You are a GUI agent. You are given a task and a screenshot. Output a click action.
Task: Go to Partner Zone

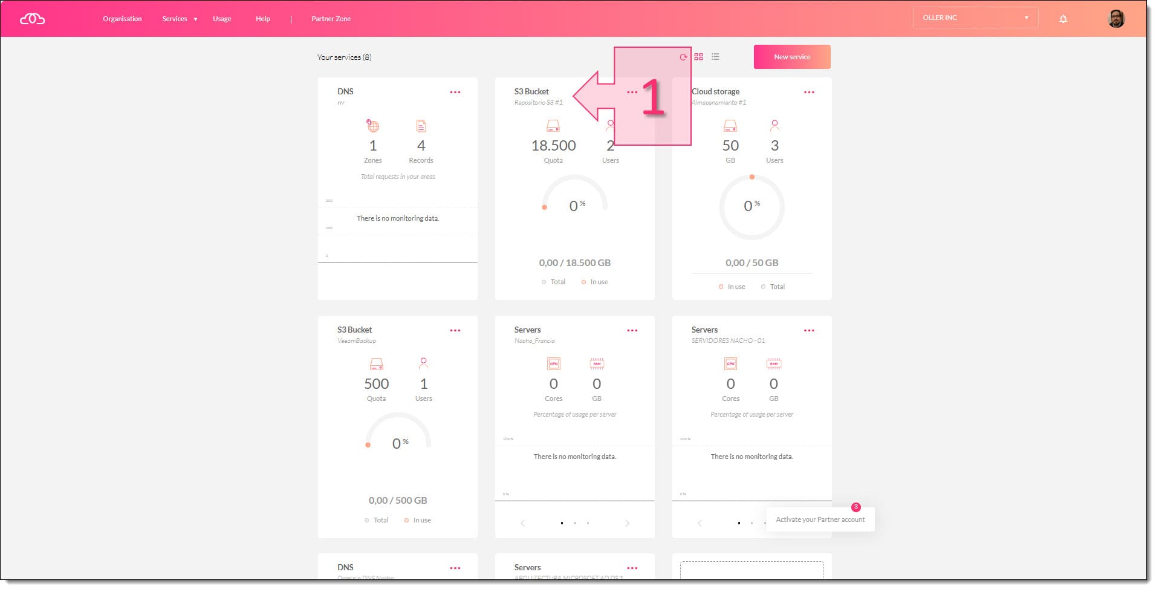click(331, 19)
